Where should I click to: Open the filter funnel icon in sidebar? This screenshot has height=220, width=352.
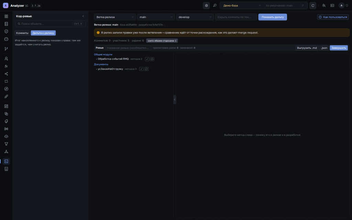click(6, 144)
